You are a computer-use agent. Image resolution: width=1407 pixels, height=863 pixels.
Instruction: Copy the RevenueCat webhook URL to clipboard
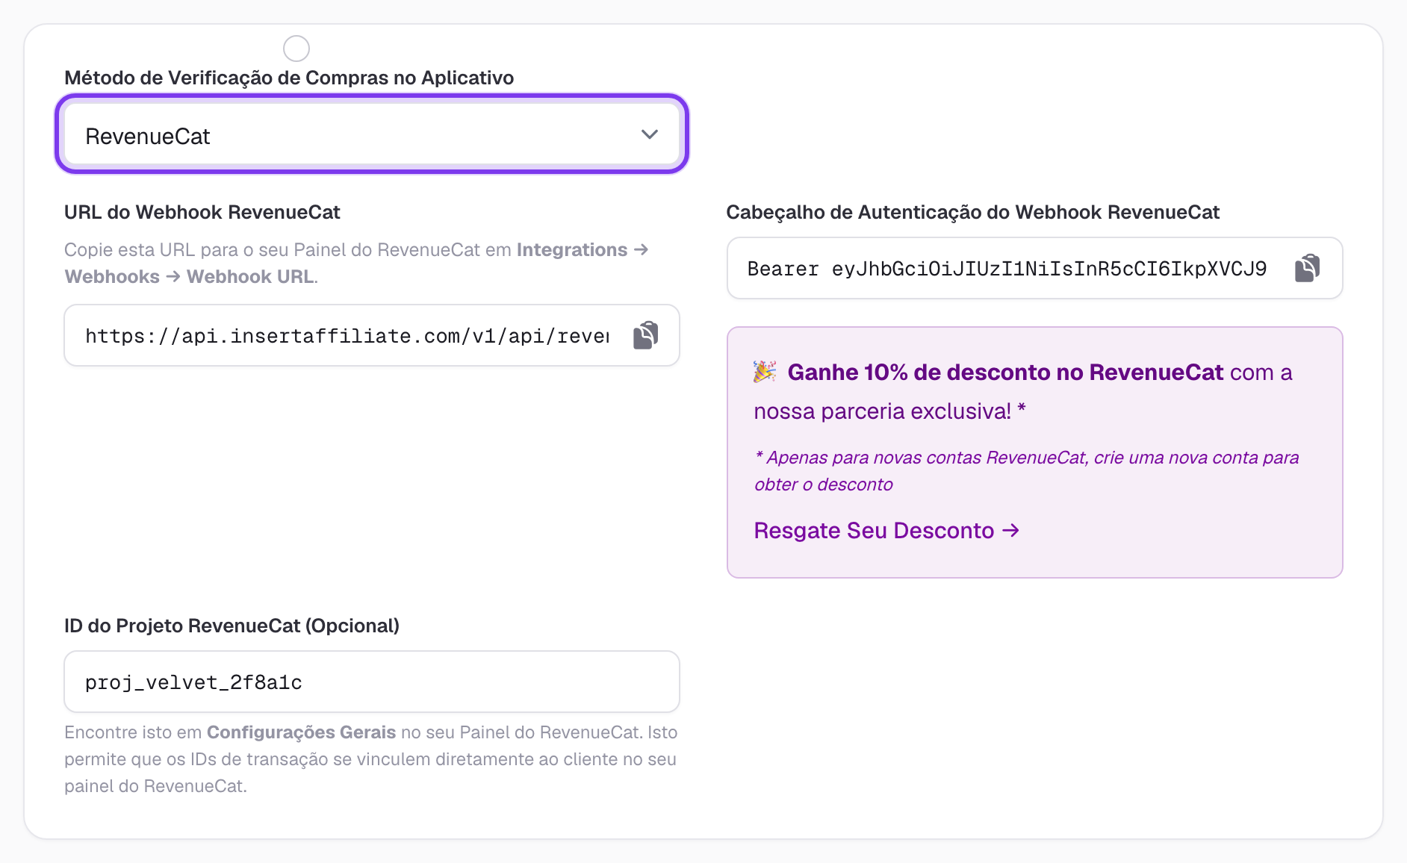646,335
